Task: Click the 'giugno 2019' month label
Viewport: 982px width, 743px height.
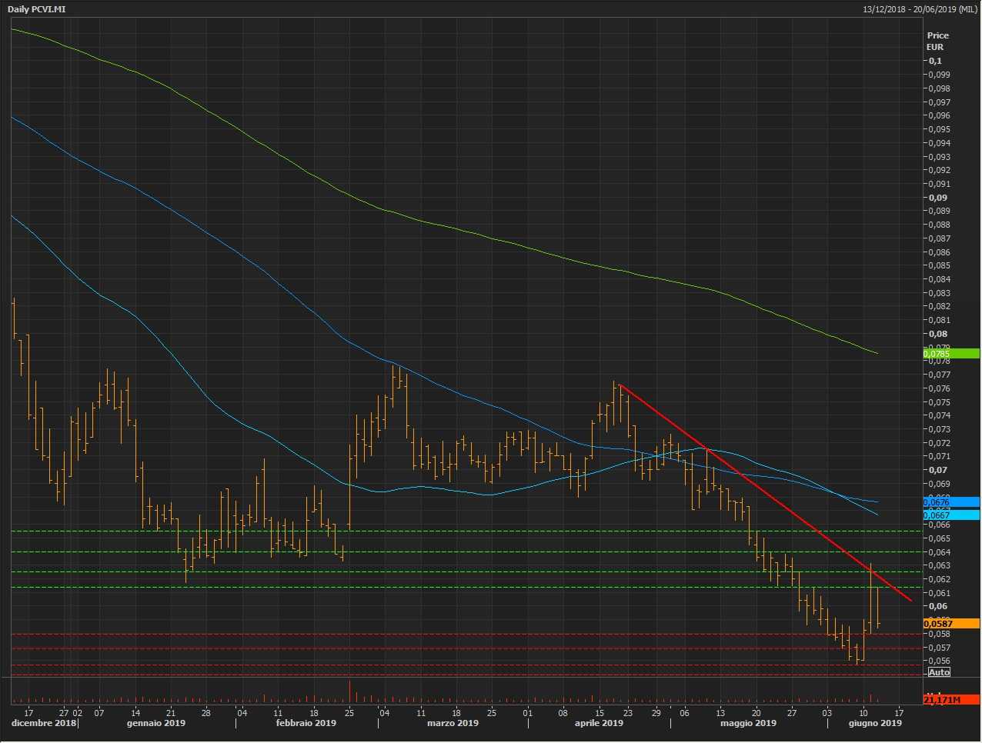Action: click(875, 723)
